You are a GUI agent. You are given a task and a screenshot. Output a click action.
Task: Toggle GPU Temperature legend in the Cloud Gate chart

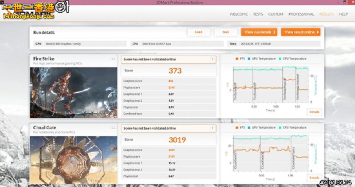click(261, 127)
